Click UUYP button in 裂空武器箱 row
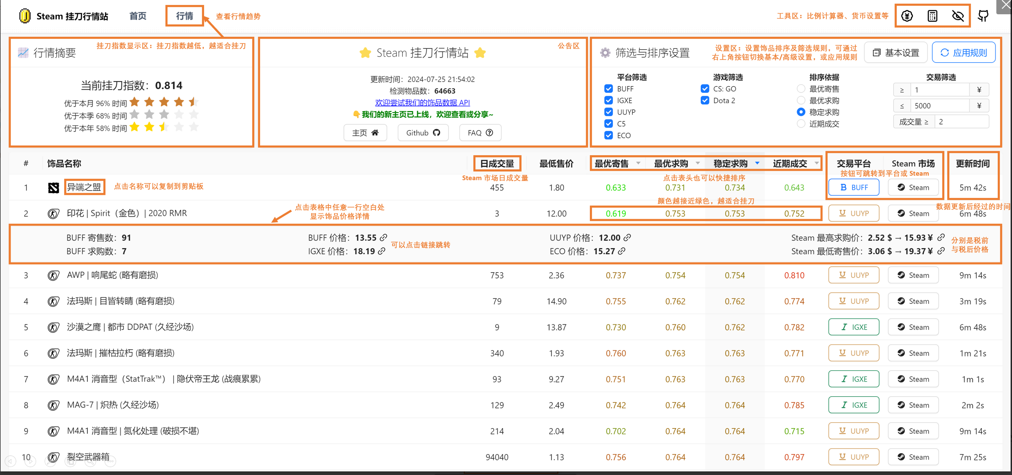The height and width of the screenshot is (475, 1012). 854,457
